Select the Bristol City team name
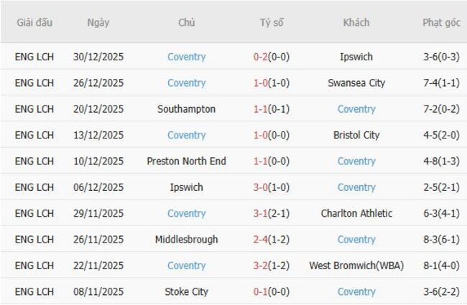Screen dimensions: 467x305 356,136
